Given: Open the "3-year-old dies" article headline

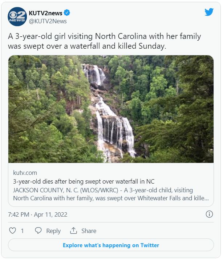Looking at the screenshot, I should pos(79,181).
